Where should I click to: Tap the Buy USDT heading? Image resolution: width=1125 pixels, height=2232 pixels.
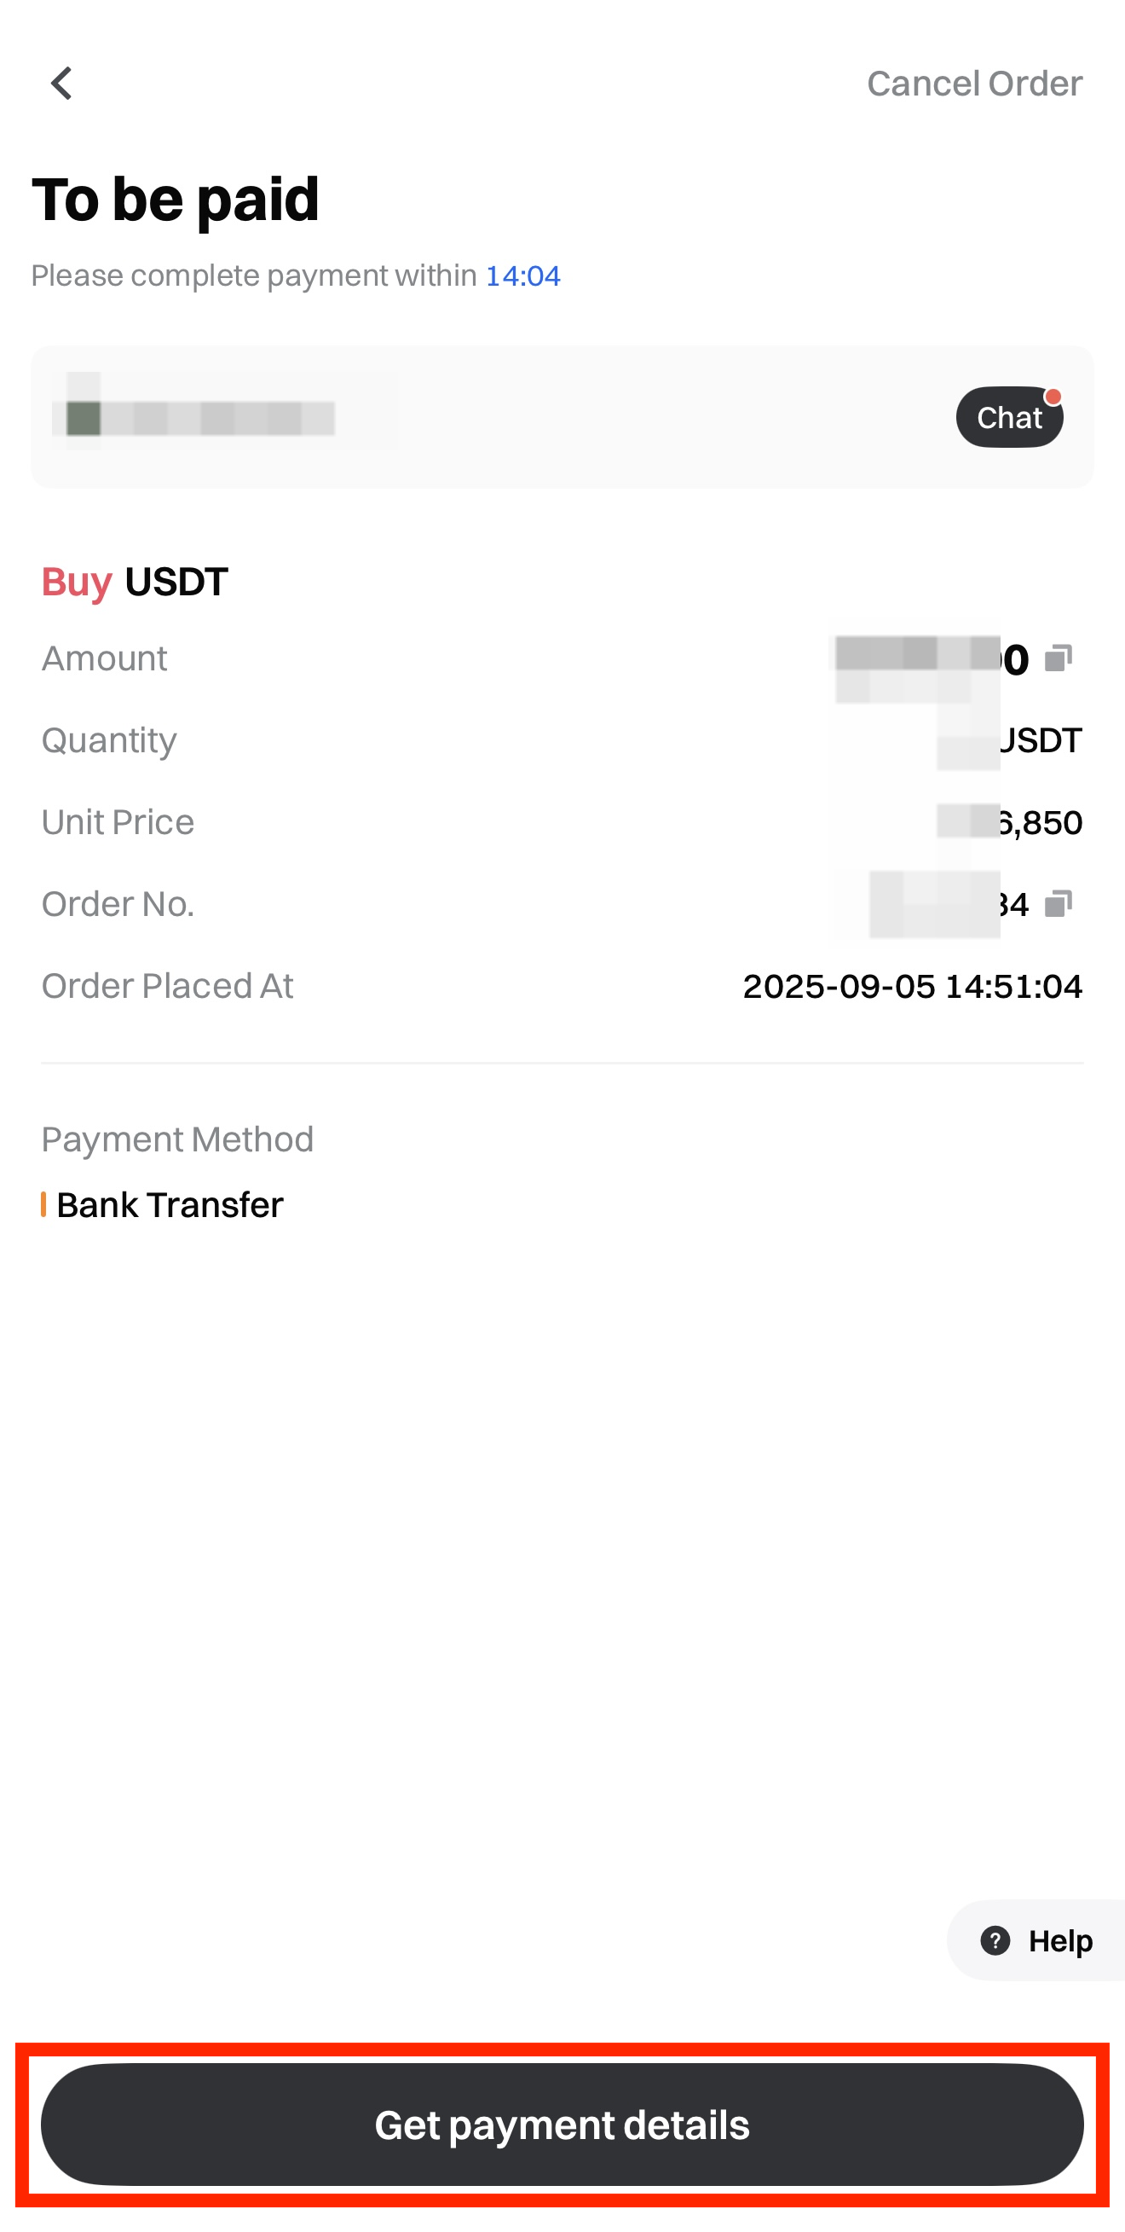[x=136, y=582]
